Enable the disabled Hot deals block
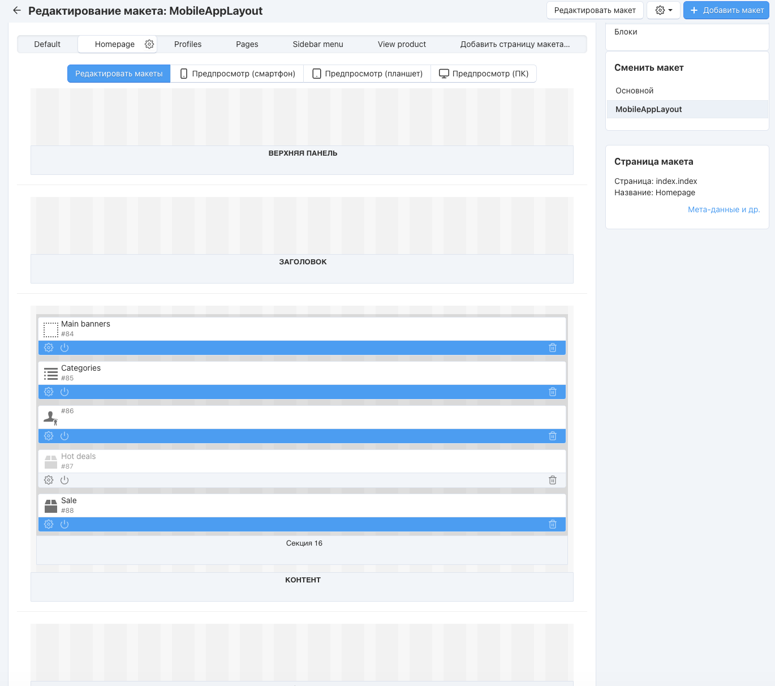The width and height of the screenshot is (775, 686). tap(64, 480)
